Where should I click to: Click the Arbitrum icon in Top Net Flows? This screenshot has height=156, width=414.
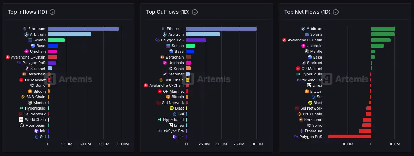tap(303, 29)
